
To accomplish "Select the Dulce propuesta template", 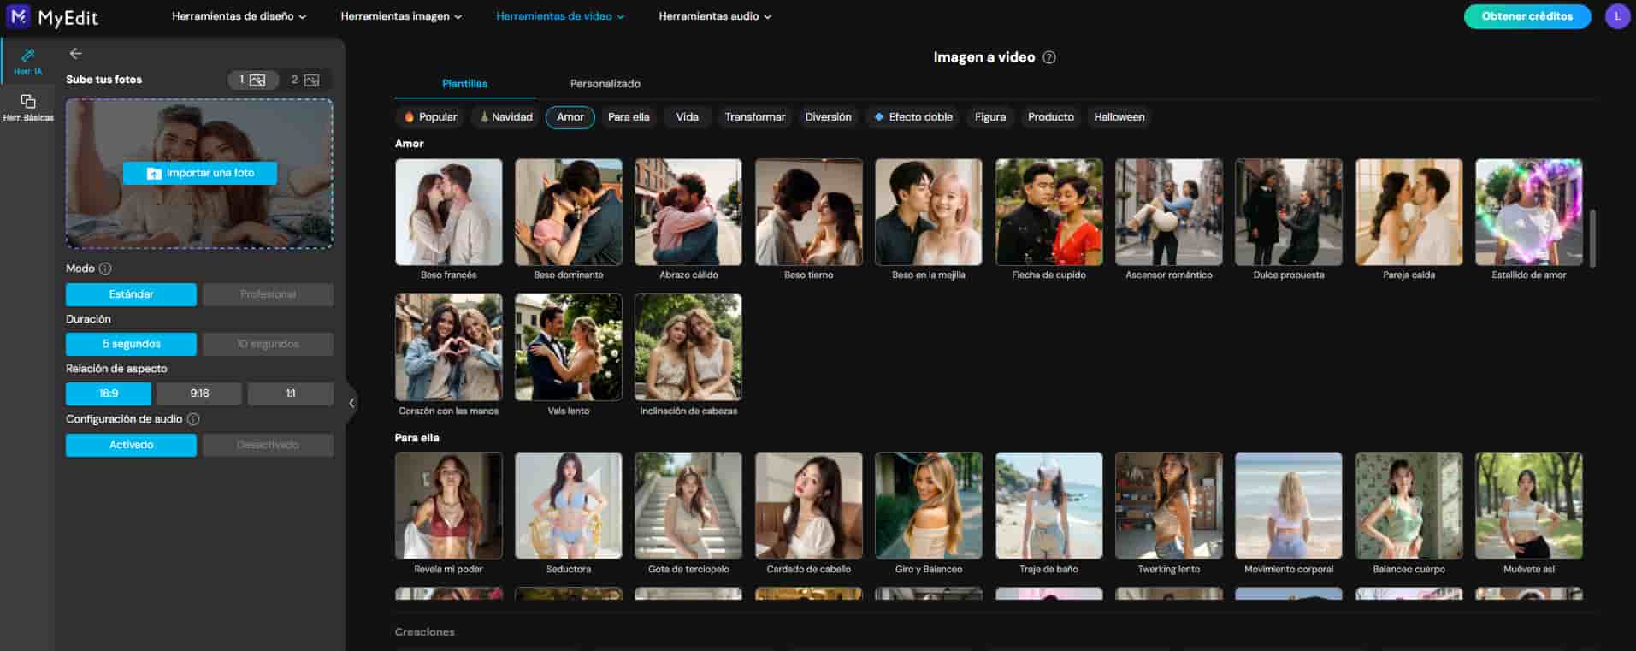I will coord(1289,212).
